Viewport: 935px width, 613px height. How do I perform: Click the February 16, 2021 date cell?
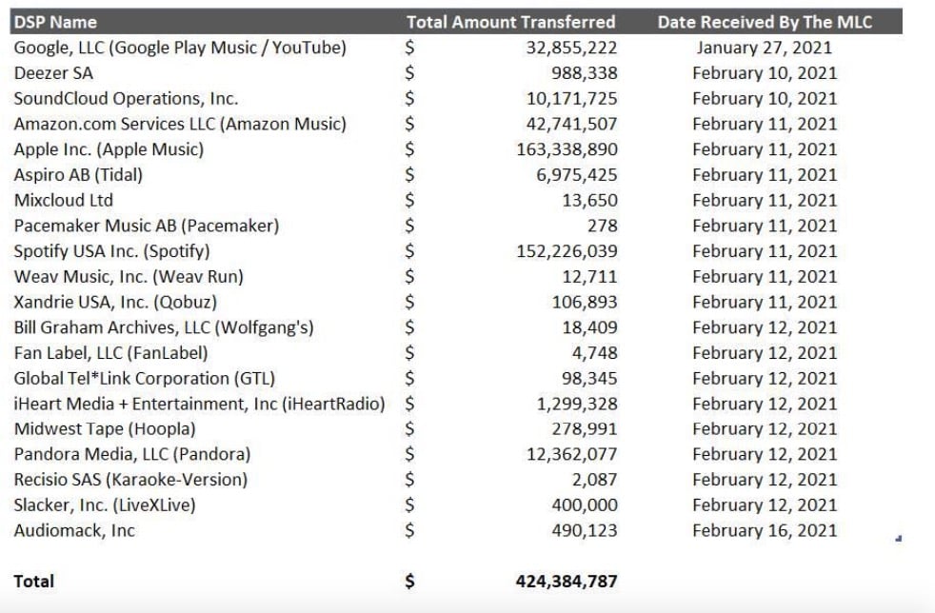point(765,531)
